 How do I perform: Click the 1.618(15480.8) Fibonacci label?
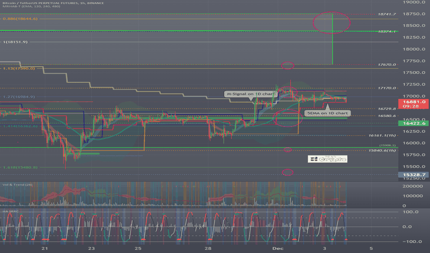coord(20,167)
